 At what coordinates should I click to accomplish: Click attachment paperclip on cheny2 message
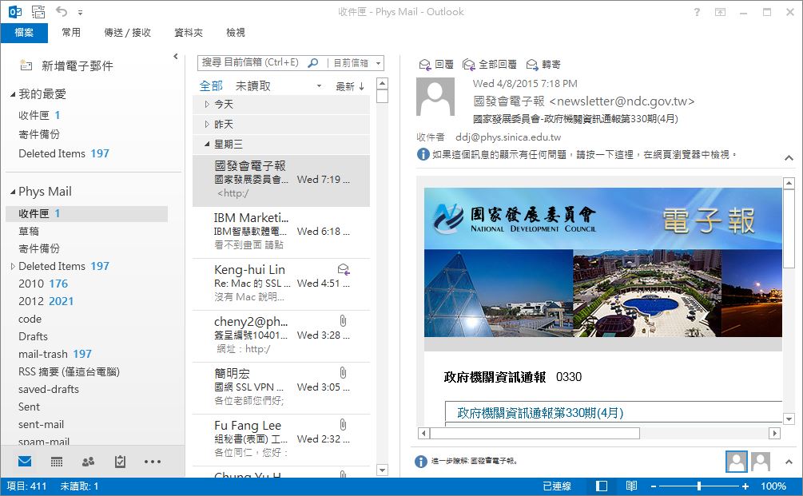(x=343, y=321)
